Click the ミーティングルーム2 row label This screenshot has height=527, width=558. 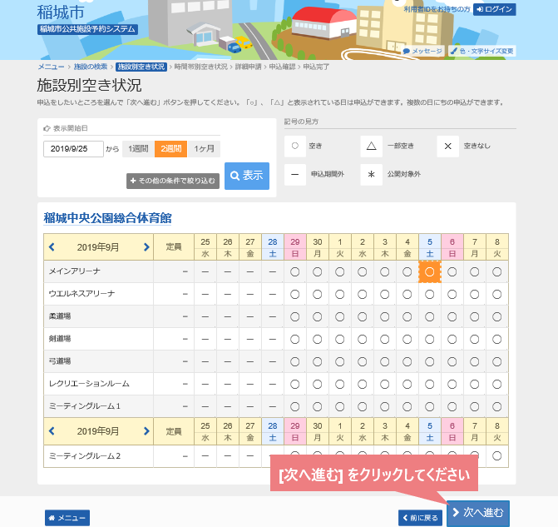tap(85, 455)
